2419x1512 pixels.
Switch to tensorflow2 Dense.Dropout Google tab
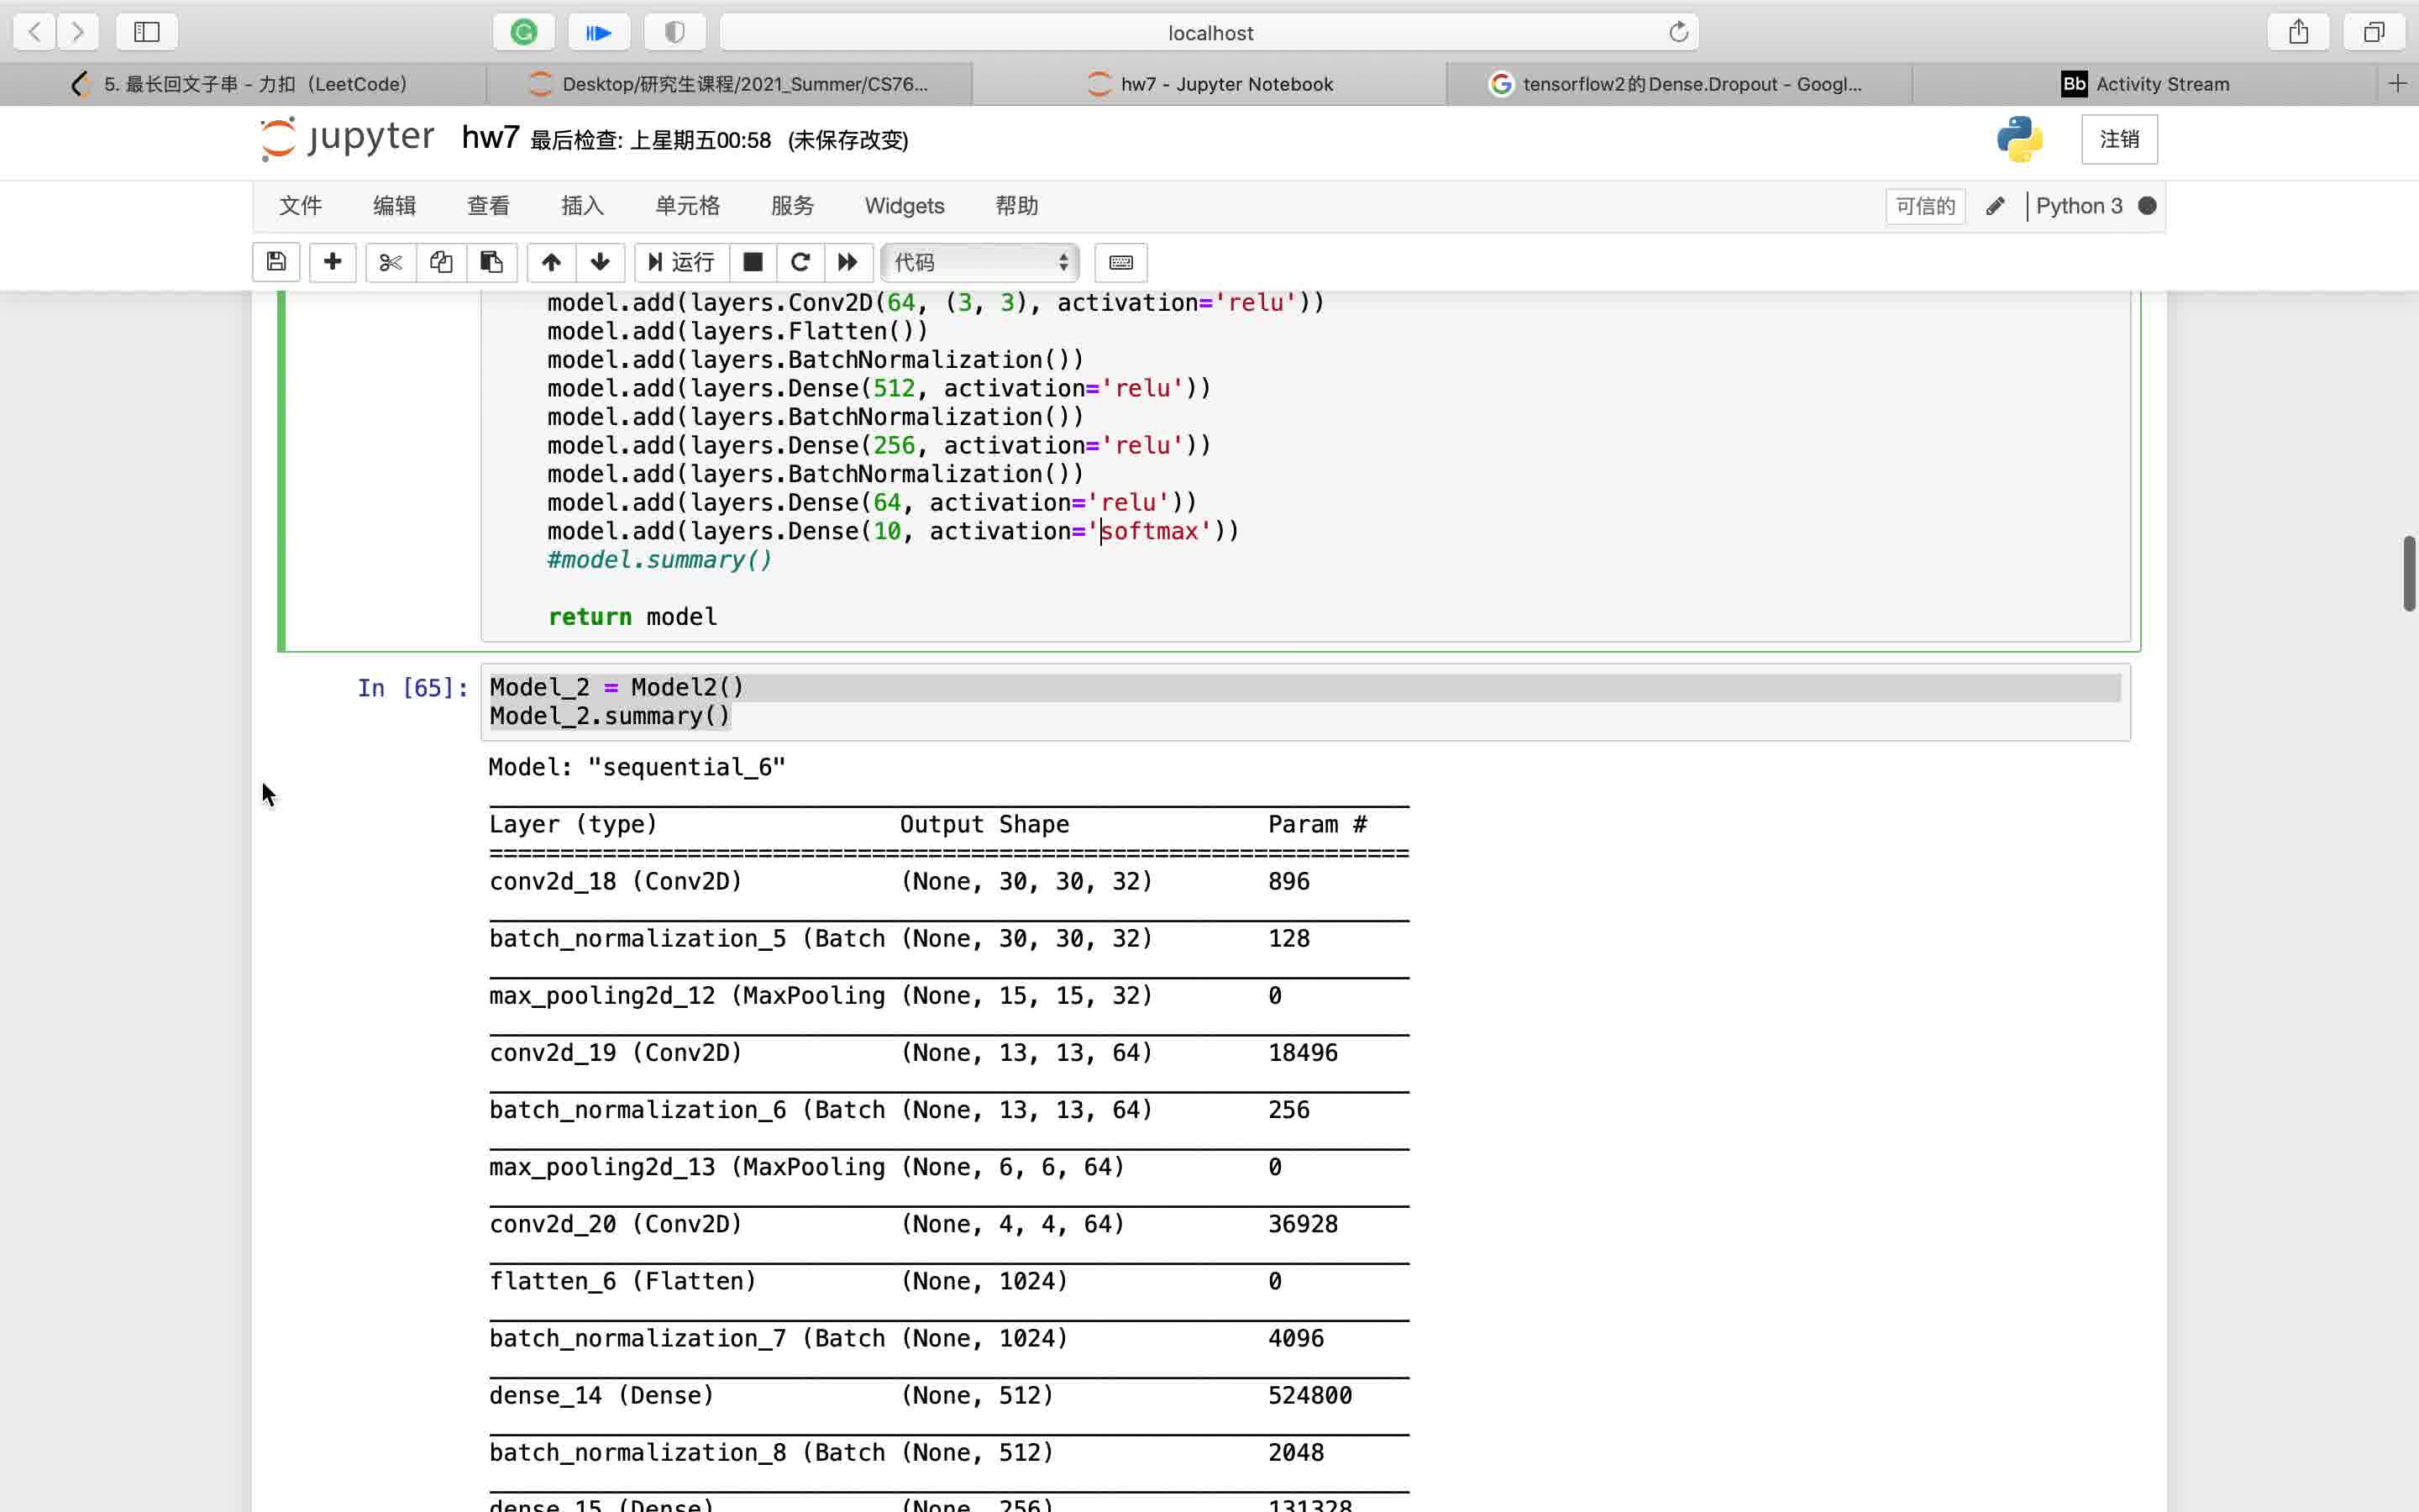(x=1679, y=84)
